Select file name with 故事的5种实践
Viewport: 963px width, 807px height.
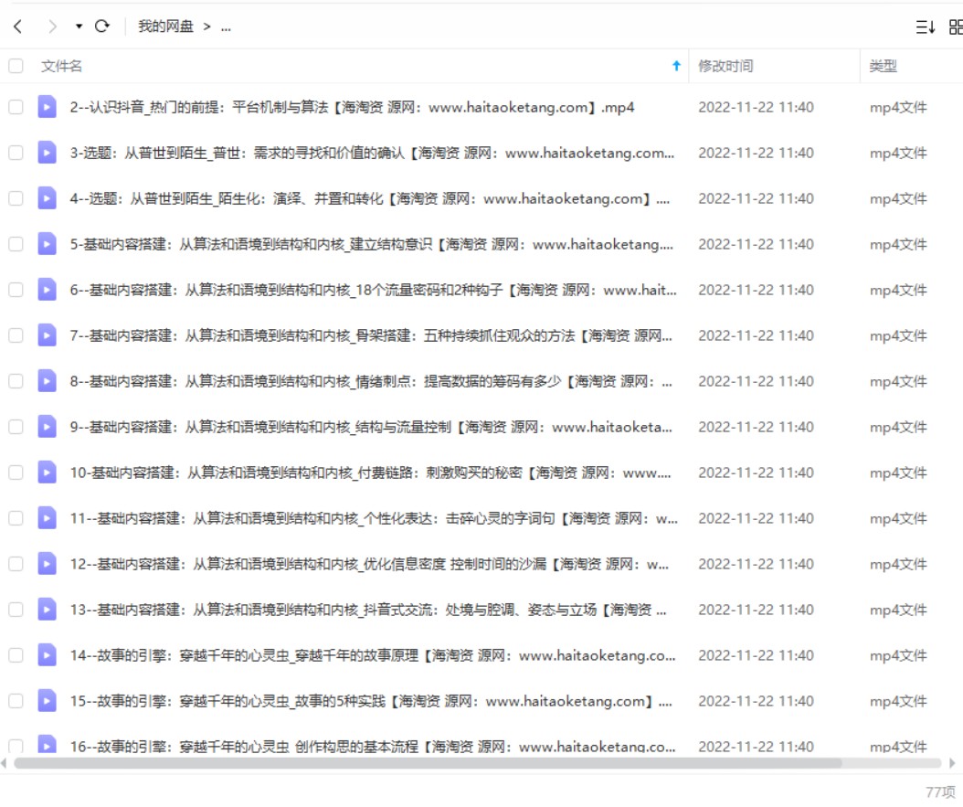click(x=371, y=701)
